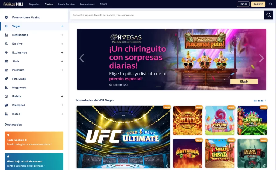Expand the Slots sidebar section

click(x=62, y=61)
